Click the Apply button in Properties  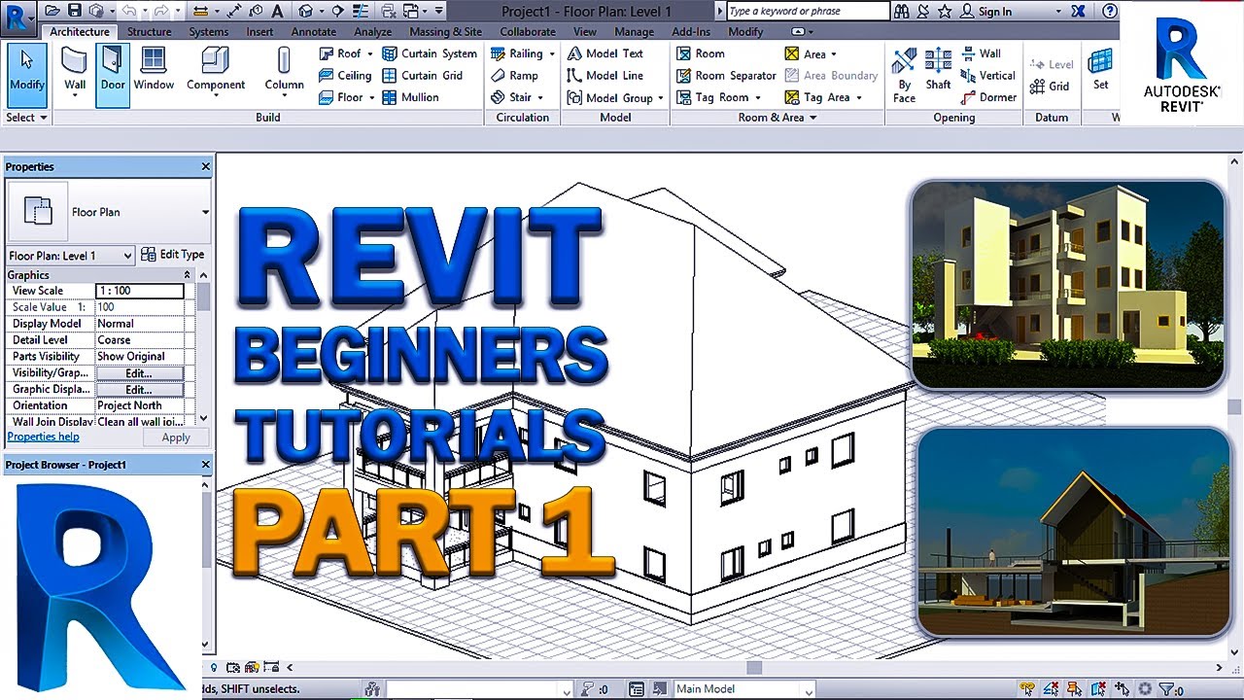pos(176,437)
